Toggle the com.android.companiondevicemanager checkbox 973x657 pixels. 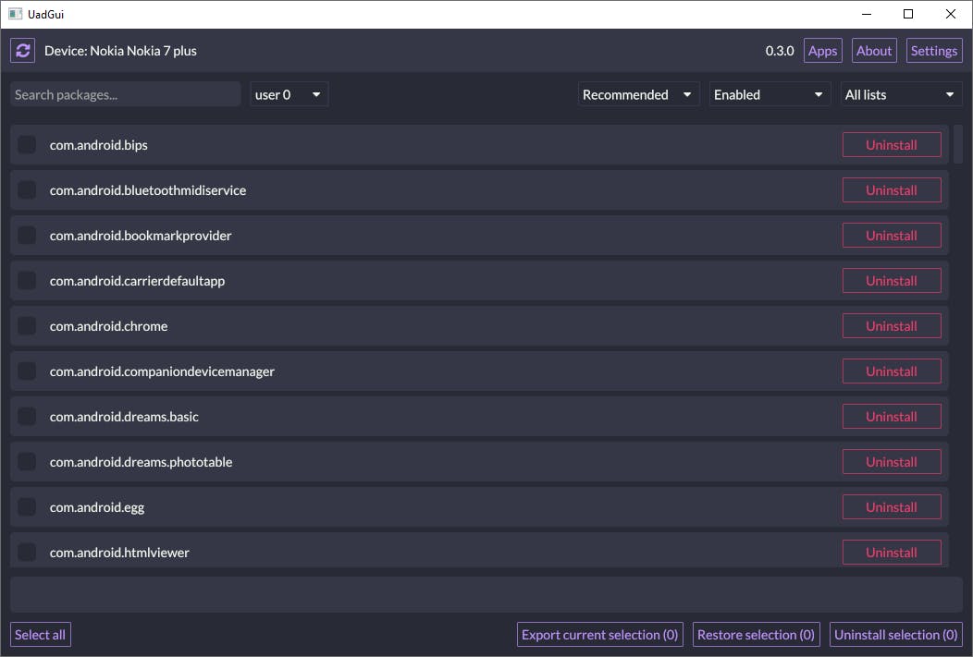pyautogui.click(x=27, y=371)
